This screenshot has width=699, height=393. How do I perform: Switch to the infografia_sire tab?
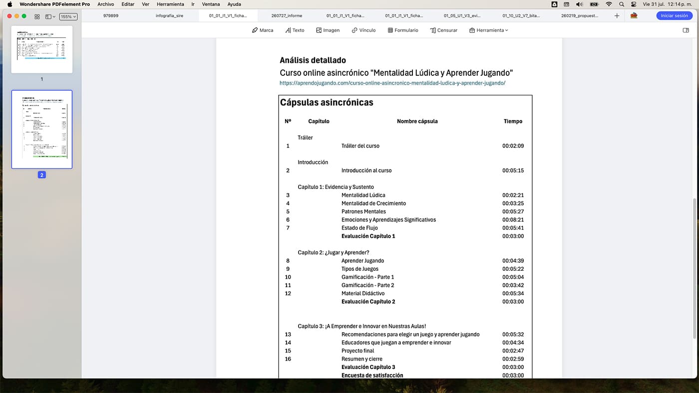pos(169,16)
